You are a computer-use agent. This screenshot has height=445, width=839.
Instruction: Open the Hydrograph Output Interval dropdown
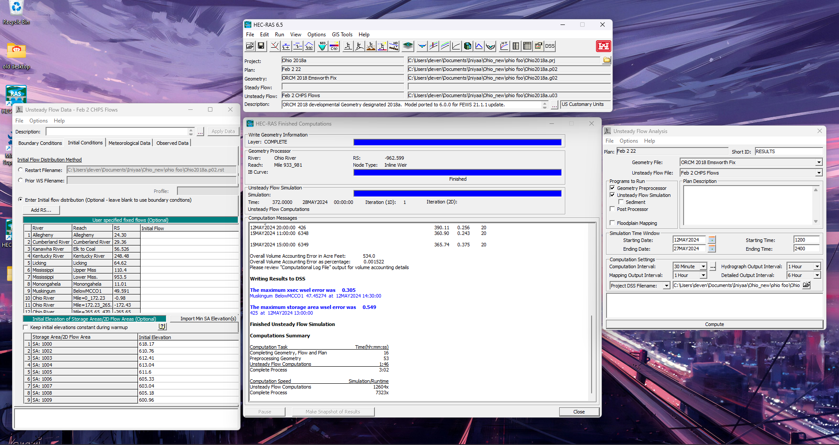(x=817, y=266)
